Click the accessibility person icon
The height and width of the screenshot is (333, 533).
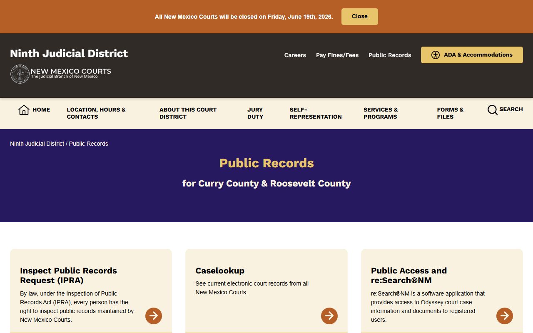point(436,55)
